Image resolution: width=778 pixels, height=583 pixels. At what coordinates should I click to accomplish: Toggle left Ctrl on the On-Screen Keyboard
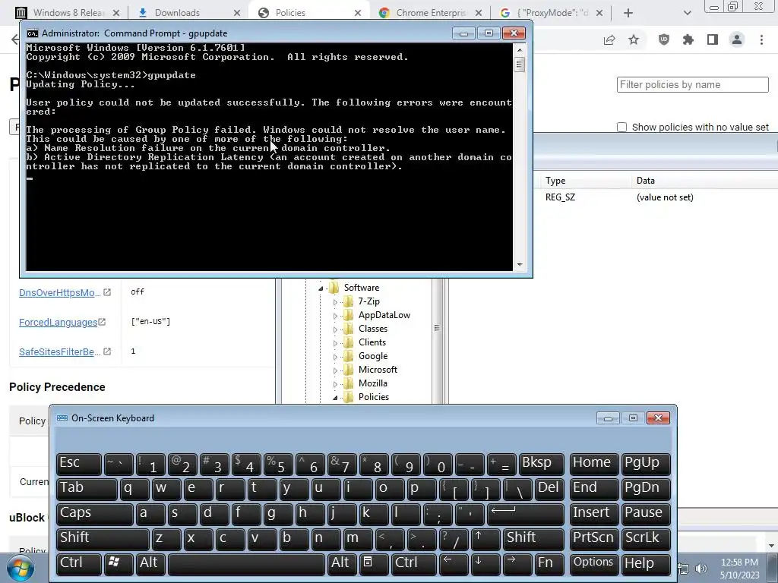[79, 564]
